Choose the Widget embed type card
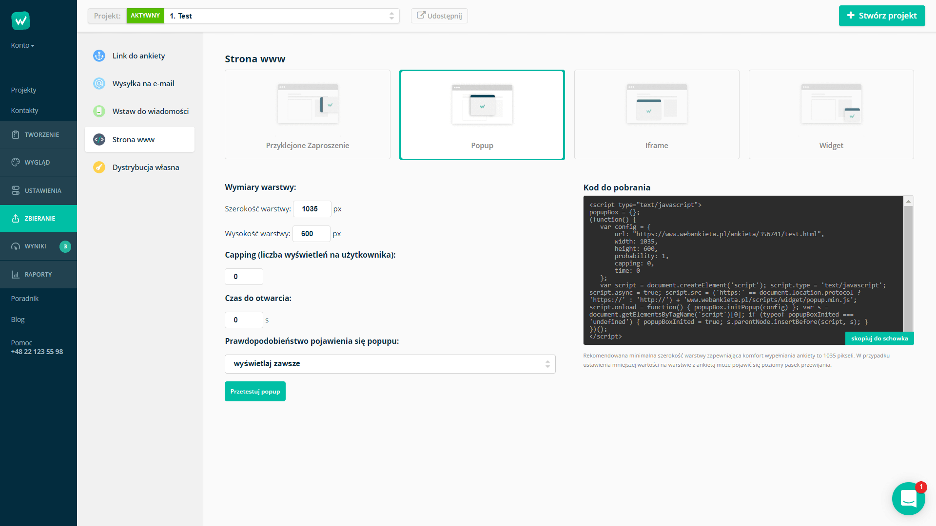The height and width of the screenshot is (526, 936). (831, 114)
